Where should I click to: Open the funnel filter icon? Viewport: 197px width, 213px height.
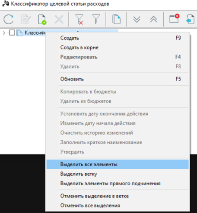(x=96, y=19)
